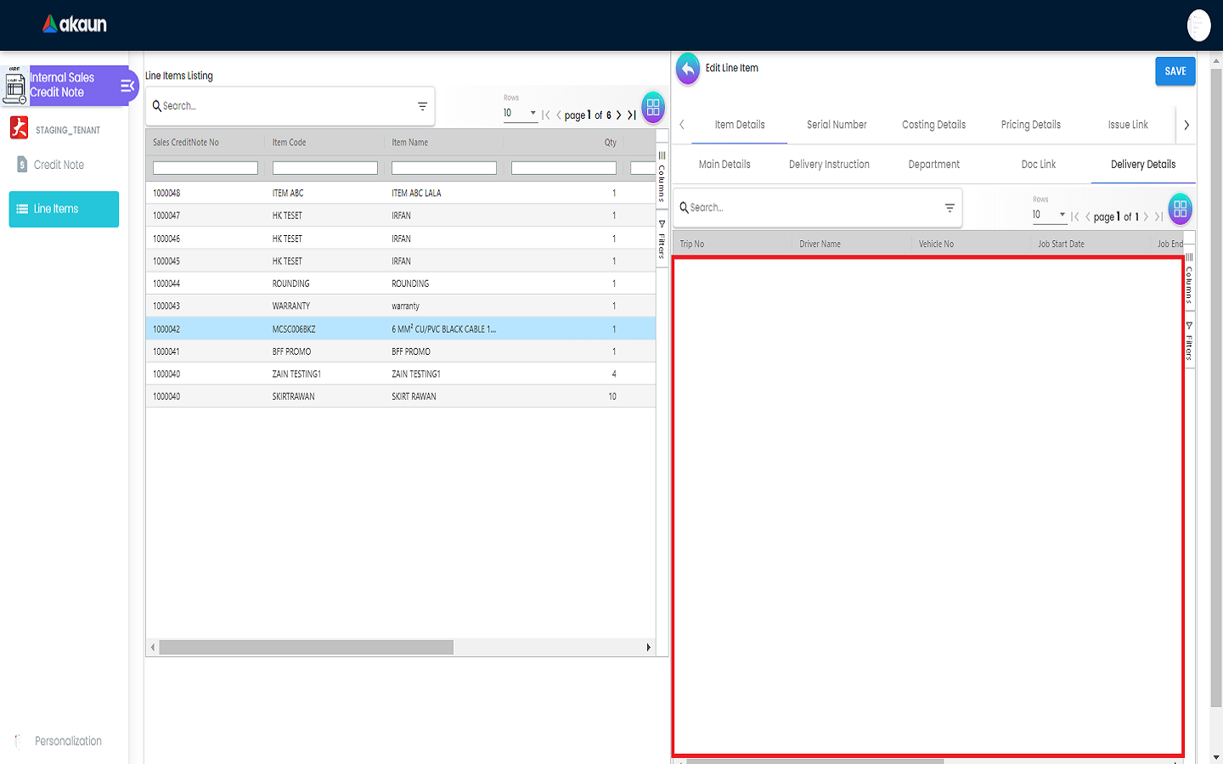Click the back arrow beside Edit Line Item
The width and height of the screenshot is (1223, 764).
click(x=688, y=69)
